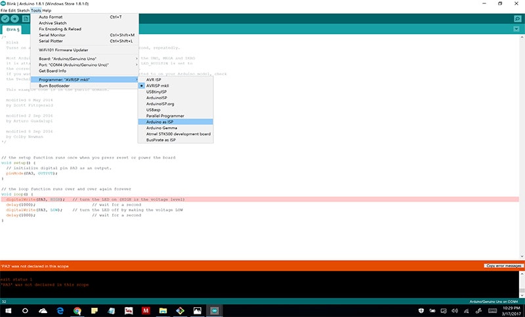Launch Google Chrome from taskbar

(x=77, y=310)
